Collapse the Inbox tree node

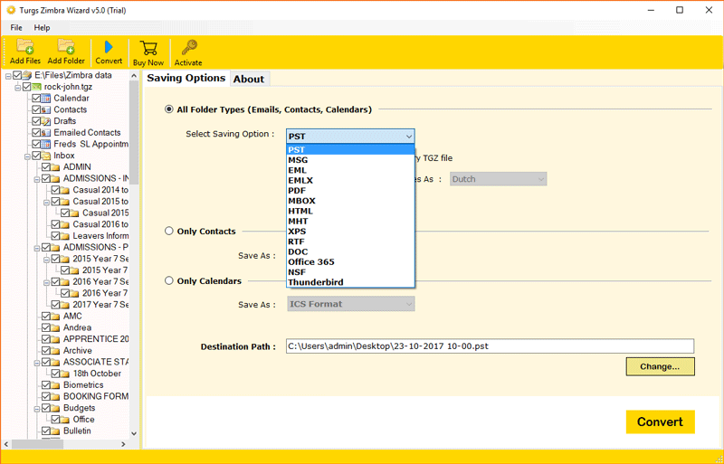tap(27, 156)
